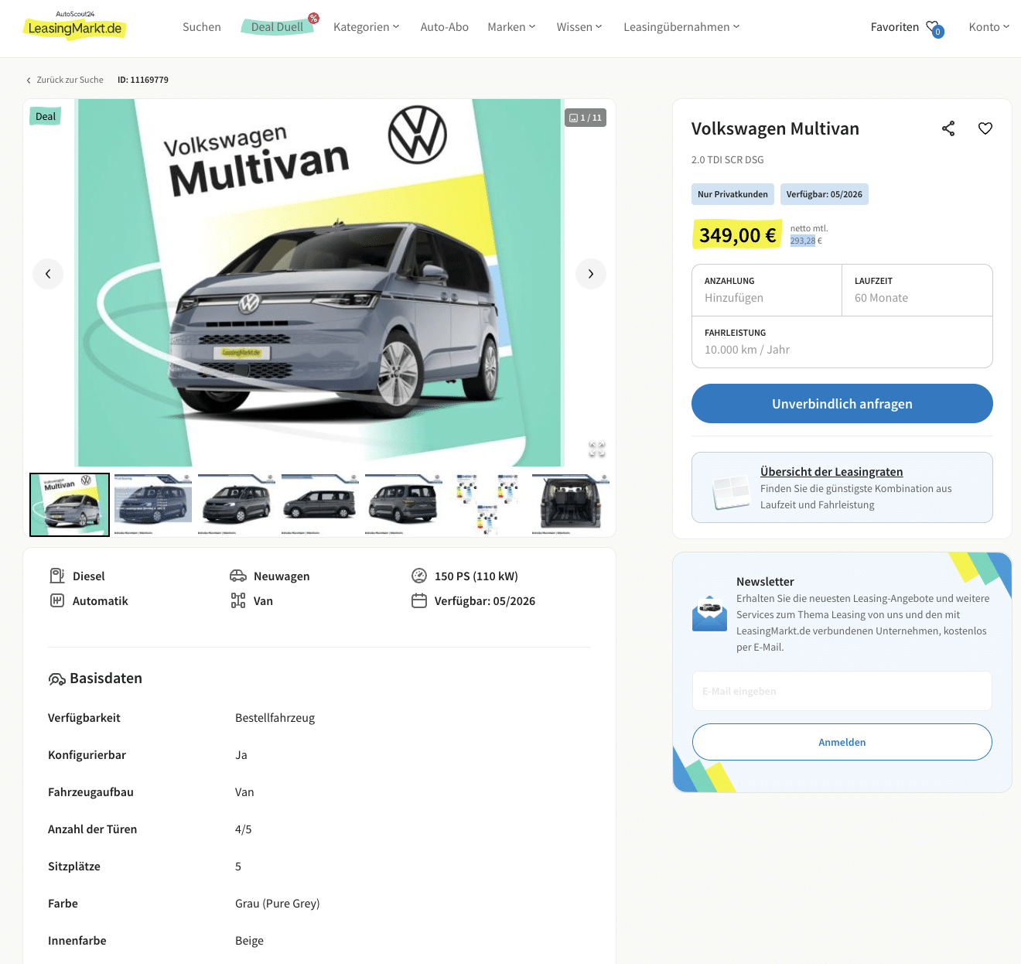Select the sixth thumbnail with energy labels
Screen dimensions: 1021x964
(x=487, y=504)
